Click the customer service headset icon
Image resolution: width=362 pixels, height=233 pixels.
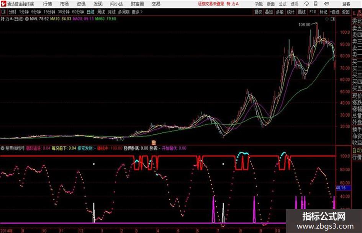(306, 4)
